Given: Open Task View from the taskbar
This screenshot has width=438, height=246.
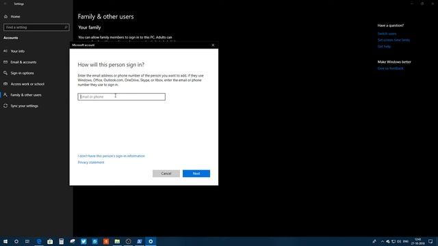Looking at the screenshot, I should coord(27,241).
